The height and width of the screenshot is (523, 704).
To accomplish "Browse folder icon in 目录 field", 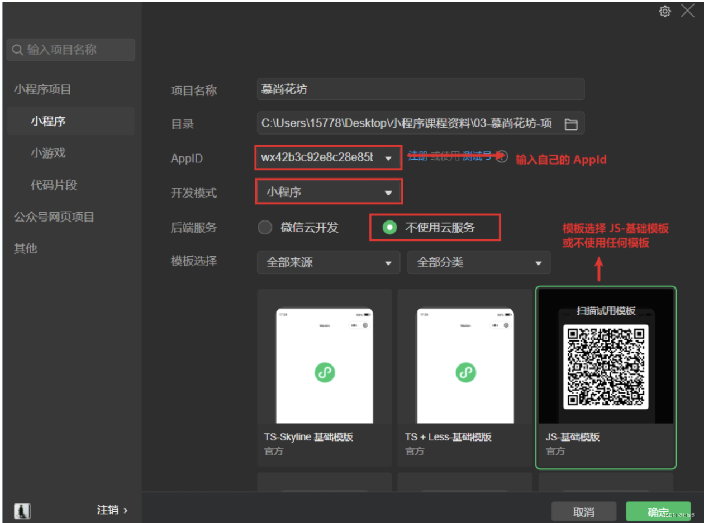I will pyautogui.click(x=570, y=124).
